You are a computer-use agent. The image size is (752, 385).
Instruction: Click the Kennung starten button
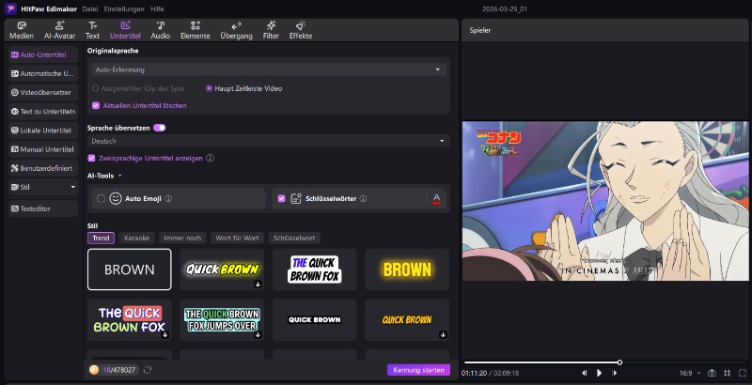point(418,370)
